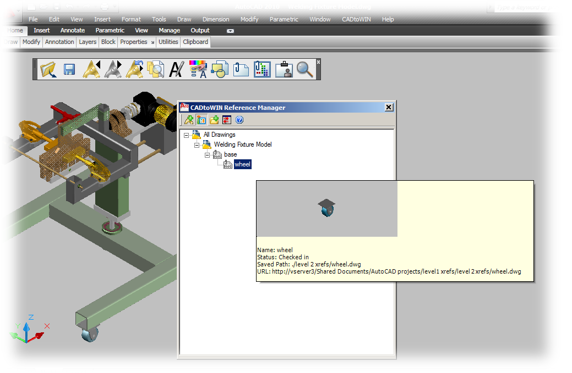Click the magnifying glass search icon
Viewport: 572px width, 373px height.
pos(304,69)
